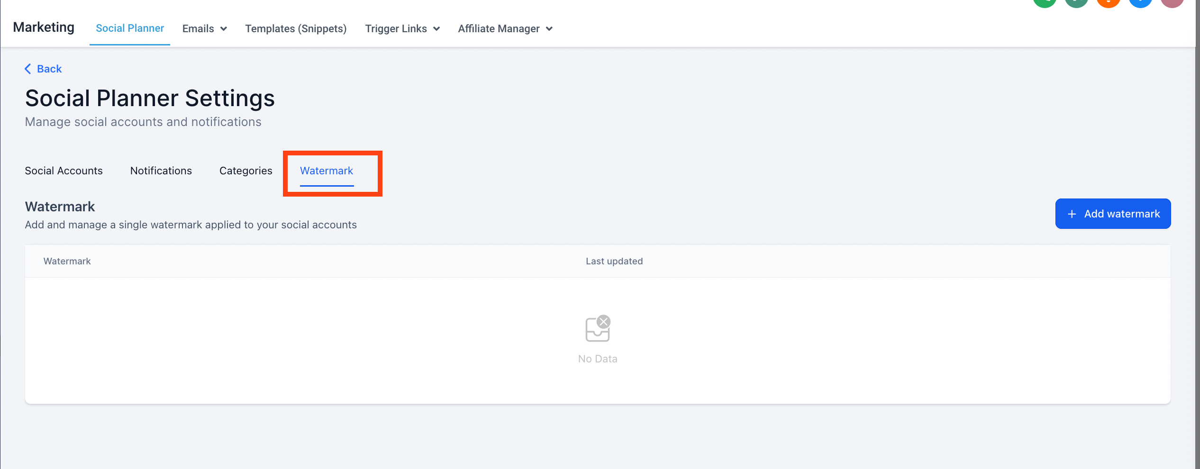Select the Categories tab

pyautogui.click(x=245, y=171)
